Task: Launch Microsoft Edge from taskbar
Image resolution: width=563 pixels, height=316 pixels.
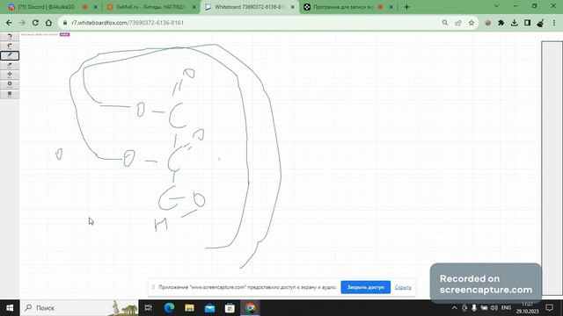Action: click(x=169, y=308)
